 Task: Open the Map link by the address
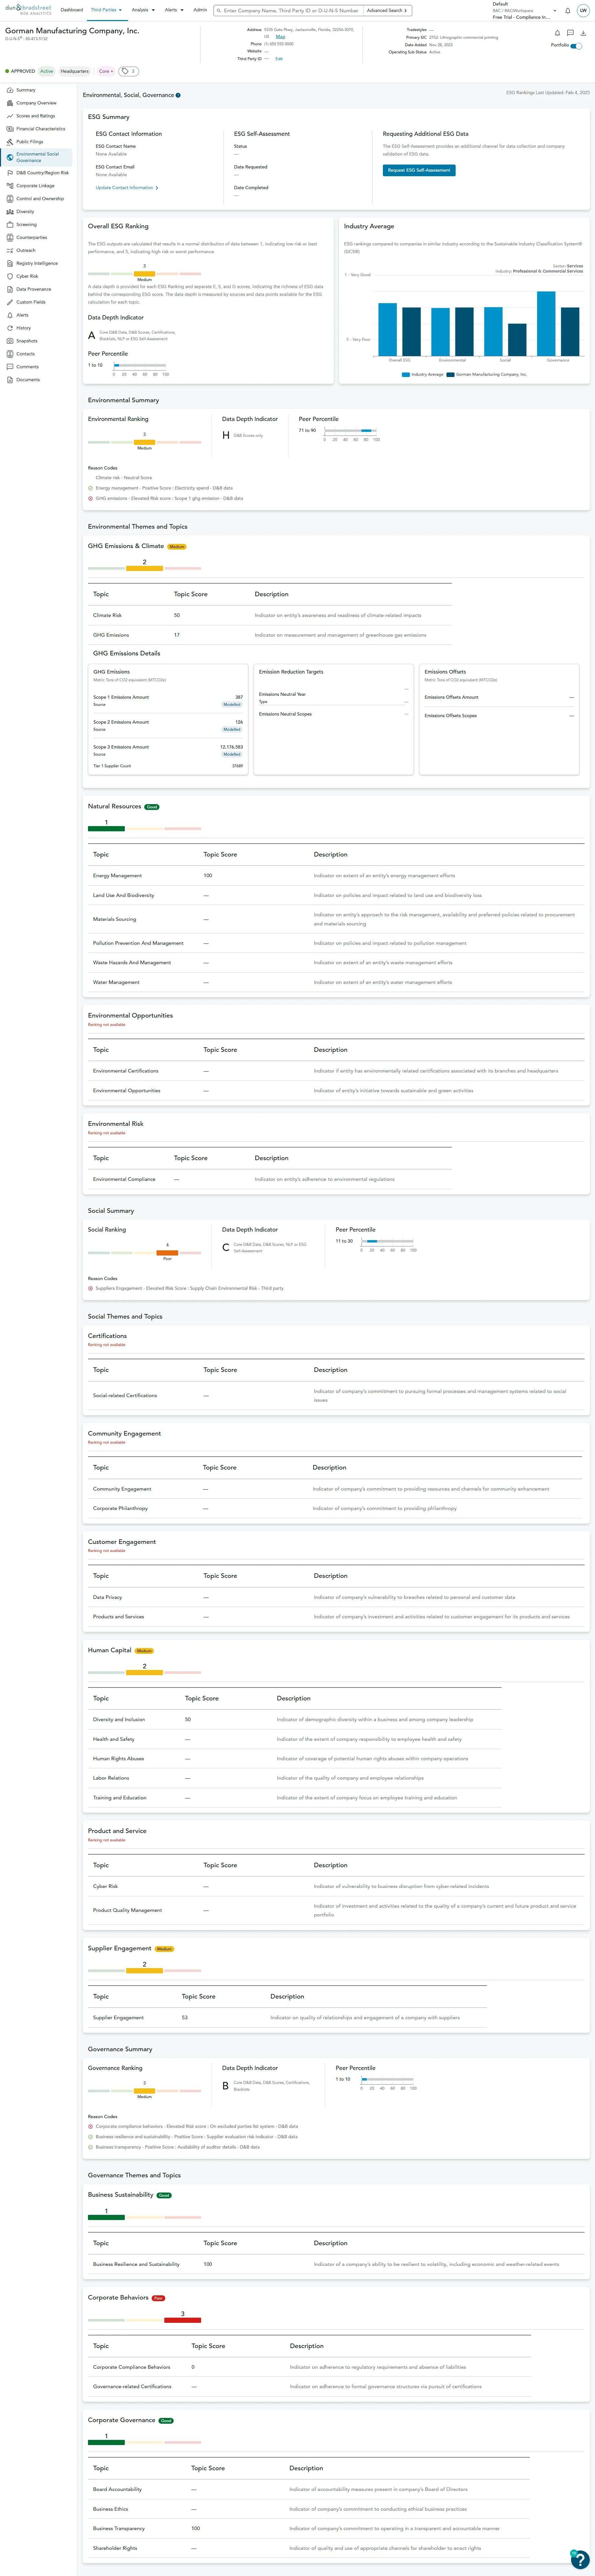280,37
